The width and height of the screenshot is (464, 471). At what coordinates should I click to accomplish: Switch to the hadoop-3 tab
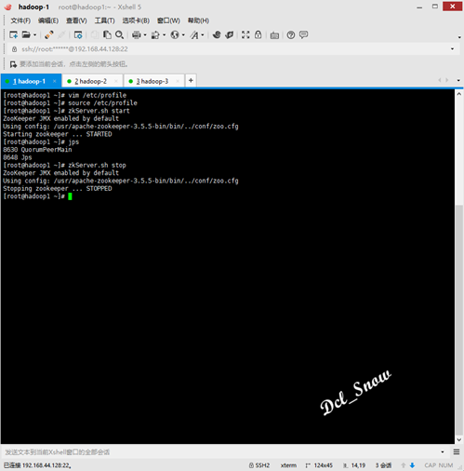(154, 81)
